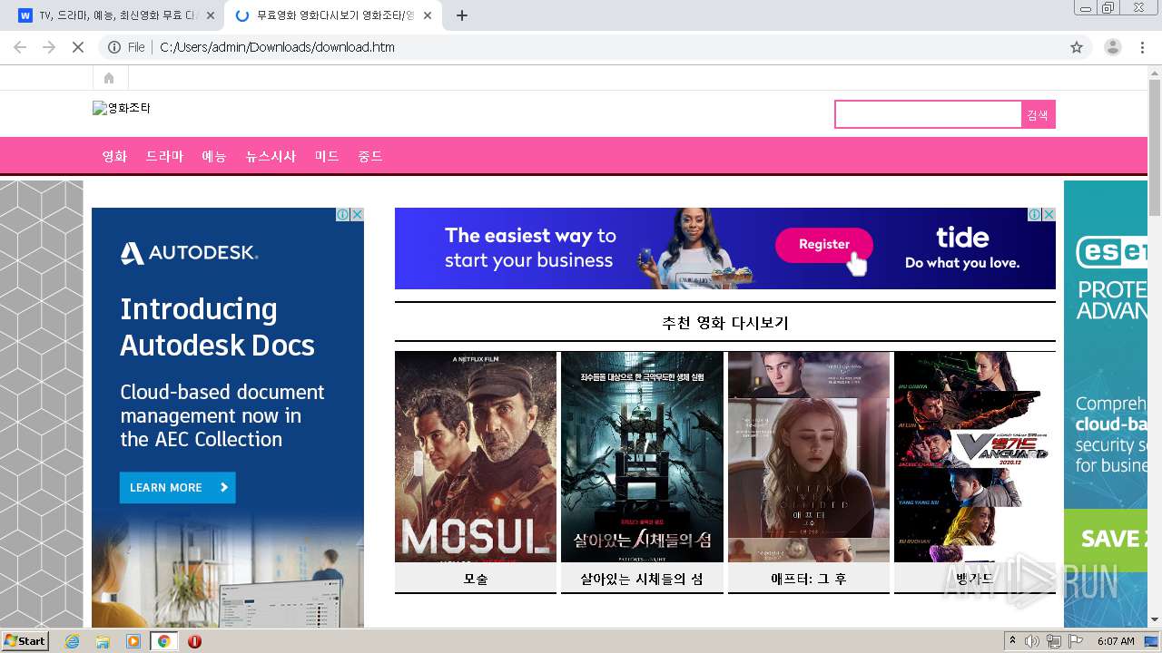Select the '무료영화 영화다시보기' tab

point(333,15)
